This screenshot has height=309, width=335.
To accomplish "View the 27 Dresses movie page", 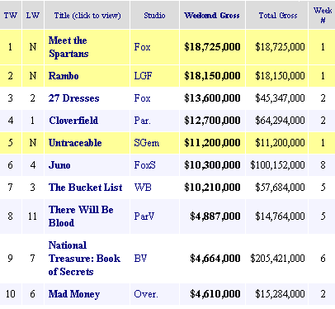I will 73,98.
